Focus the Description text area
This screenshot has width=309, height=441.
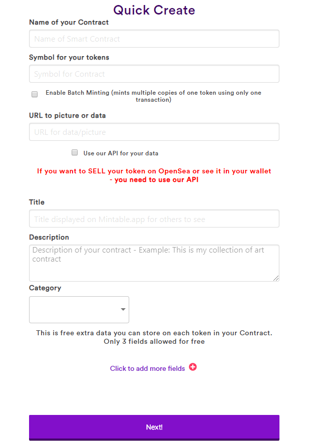154,263
